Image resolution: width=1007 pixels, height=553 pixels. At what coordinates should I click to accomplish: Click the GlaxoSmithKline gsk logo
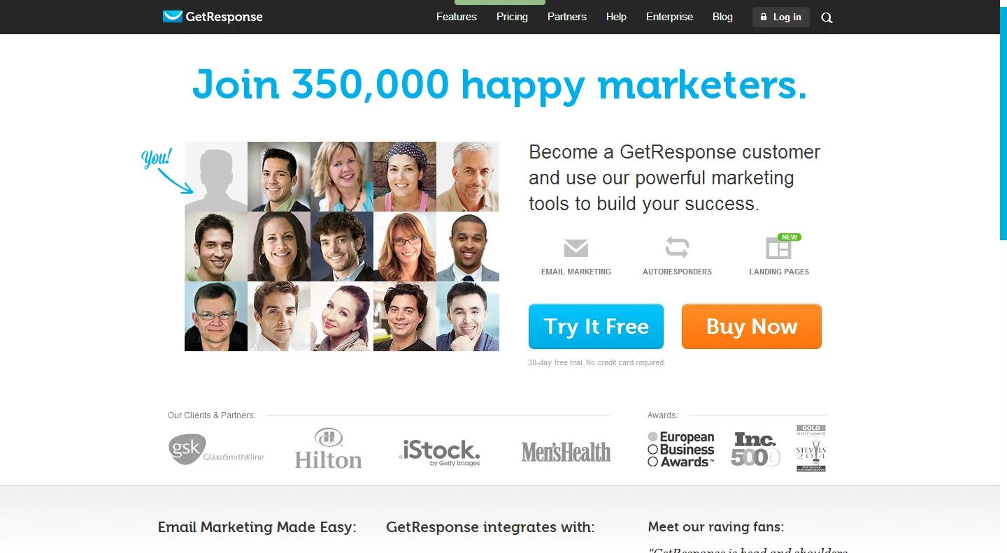click(x=216, y=450)
